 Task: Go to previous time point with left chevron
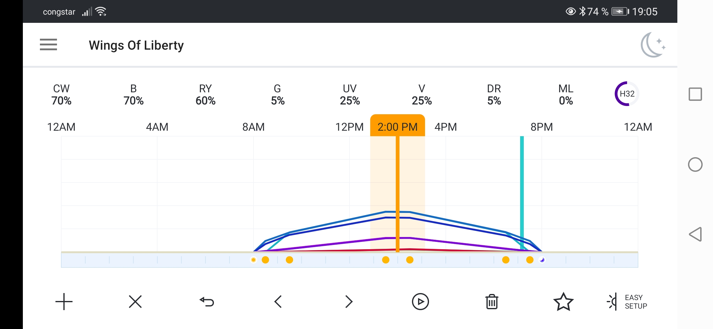pos(278,302)
